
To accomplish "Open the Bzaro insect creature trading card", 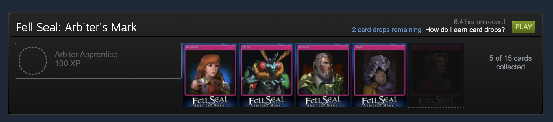I will (x=266, y=75).
